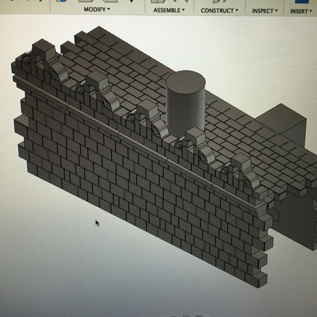317x317 pixels.
Task: Open the ASSEMBLE dropdown menu
Action: 169,10
